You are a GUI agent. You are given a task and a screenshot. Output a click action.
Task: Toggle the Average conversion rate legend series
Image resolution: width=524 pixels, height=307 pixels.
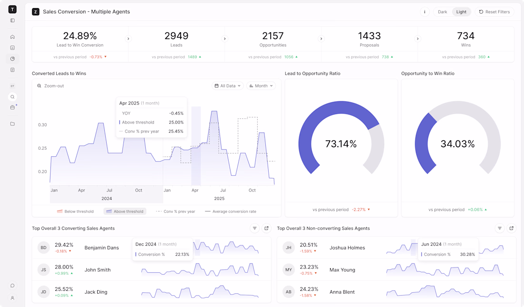click(x=231, y=211)
